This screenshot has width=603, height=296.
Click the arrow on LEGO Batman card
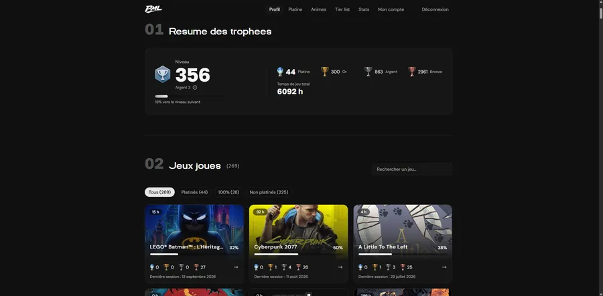point(236,267)
